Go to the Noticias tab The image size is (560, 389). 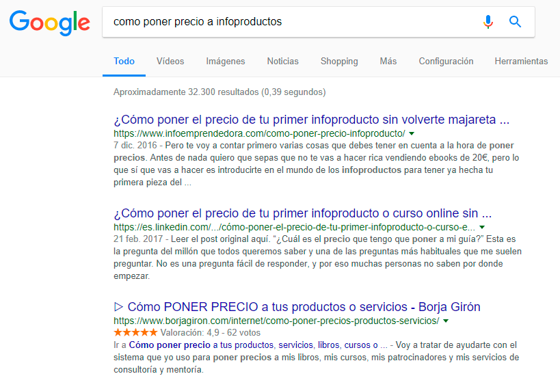(x=282, y=62)
